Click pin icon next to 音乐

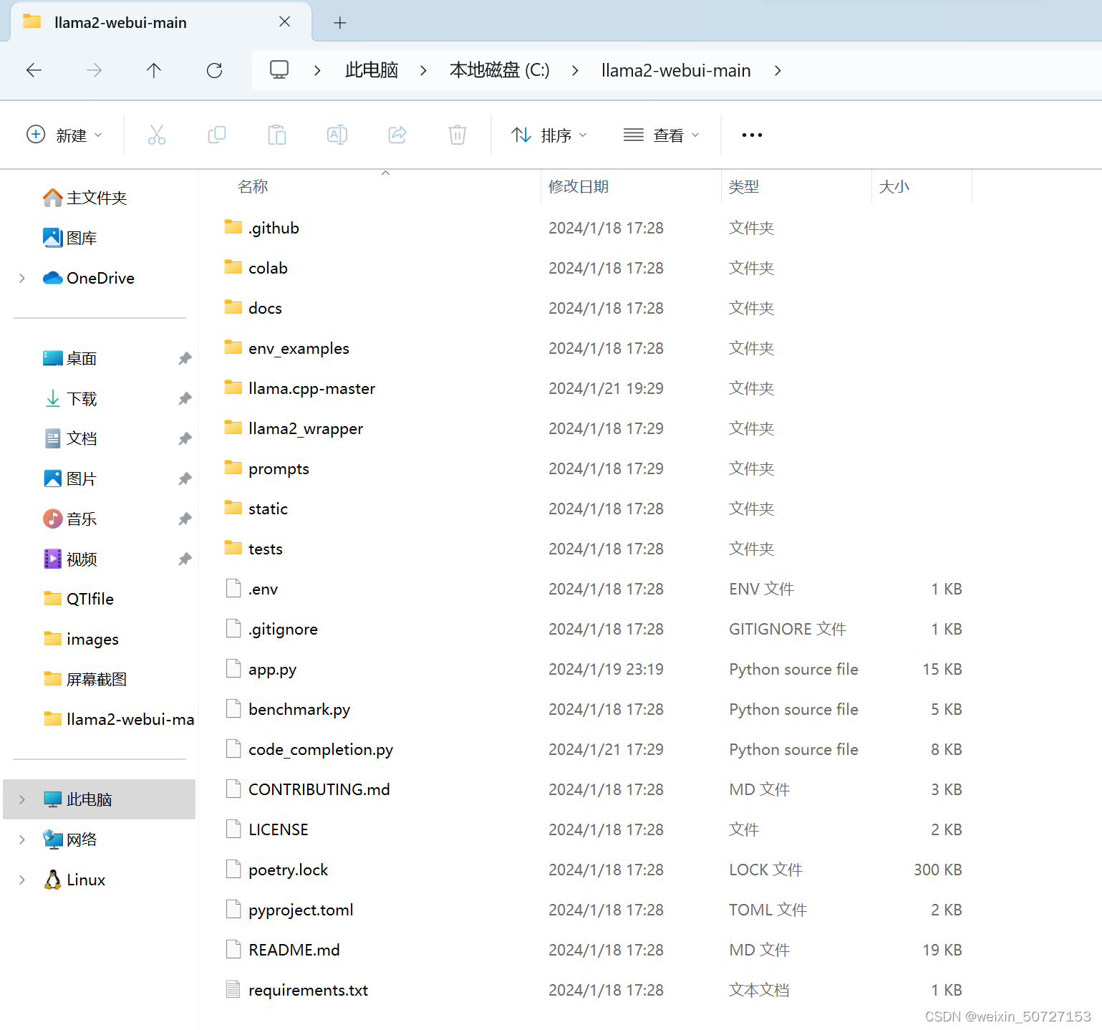[x=185, y=519]
